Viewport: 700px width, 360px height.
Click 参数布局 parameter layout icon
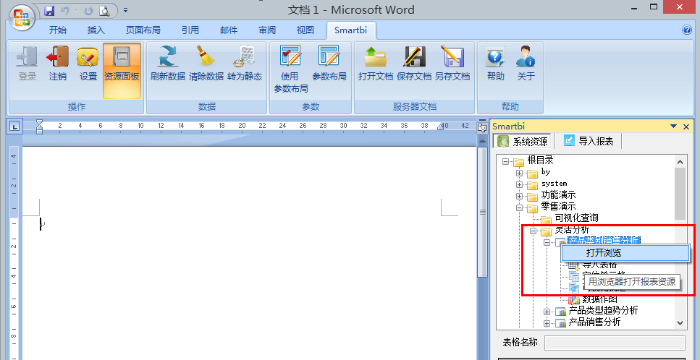click(329, 56)
